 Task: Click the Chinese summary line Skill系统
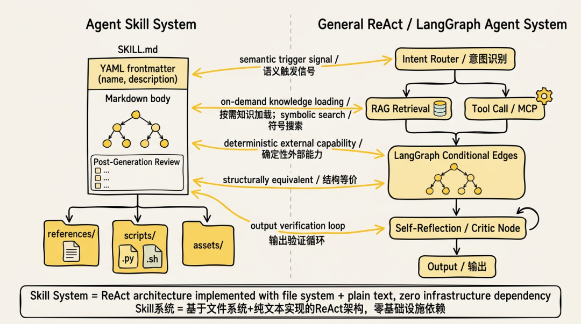pyautogui.click(x=290, y=308)
